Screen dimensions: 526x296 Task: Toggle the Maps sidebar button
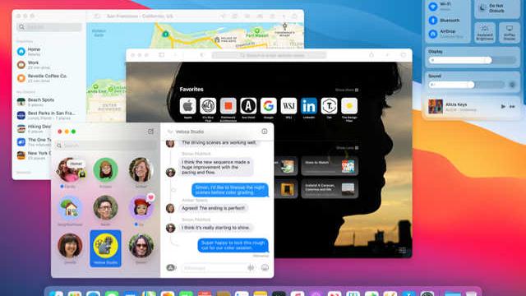tap(97, 16)
